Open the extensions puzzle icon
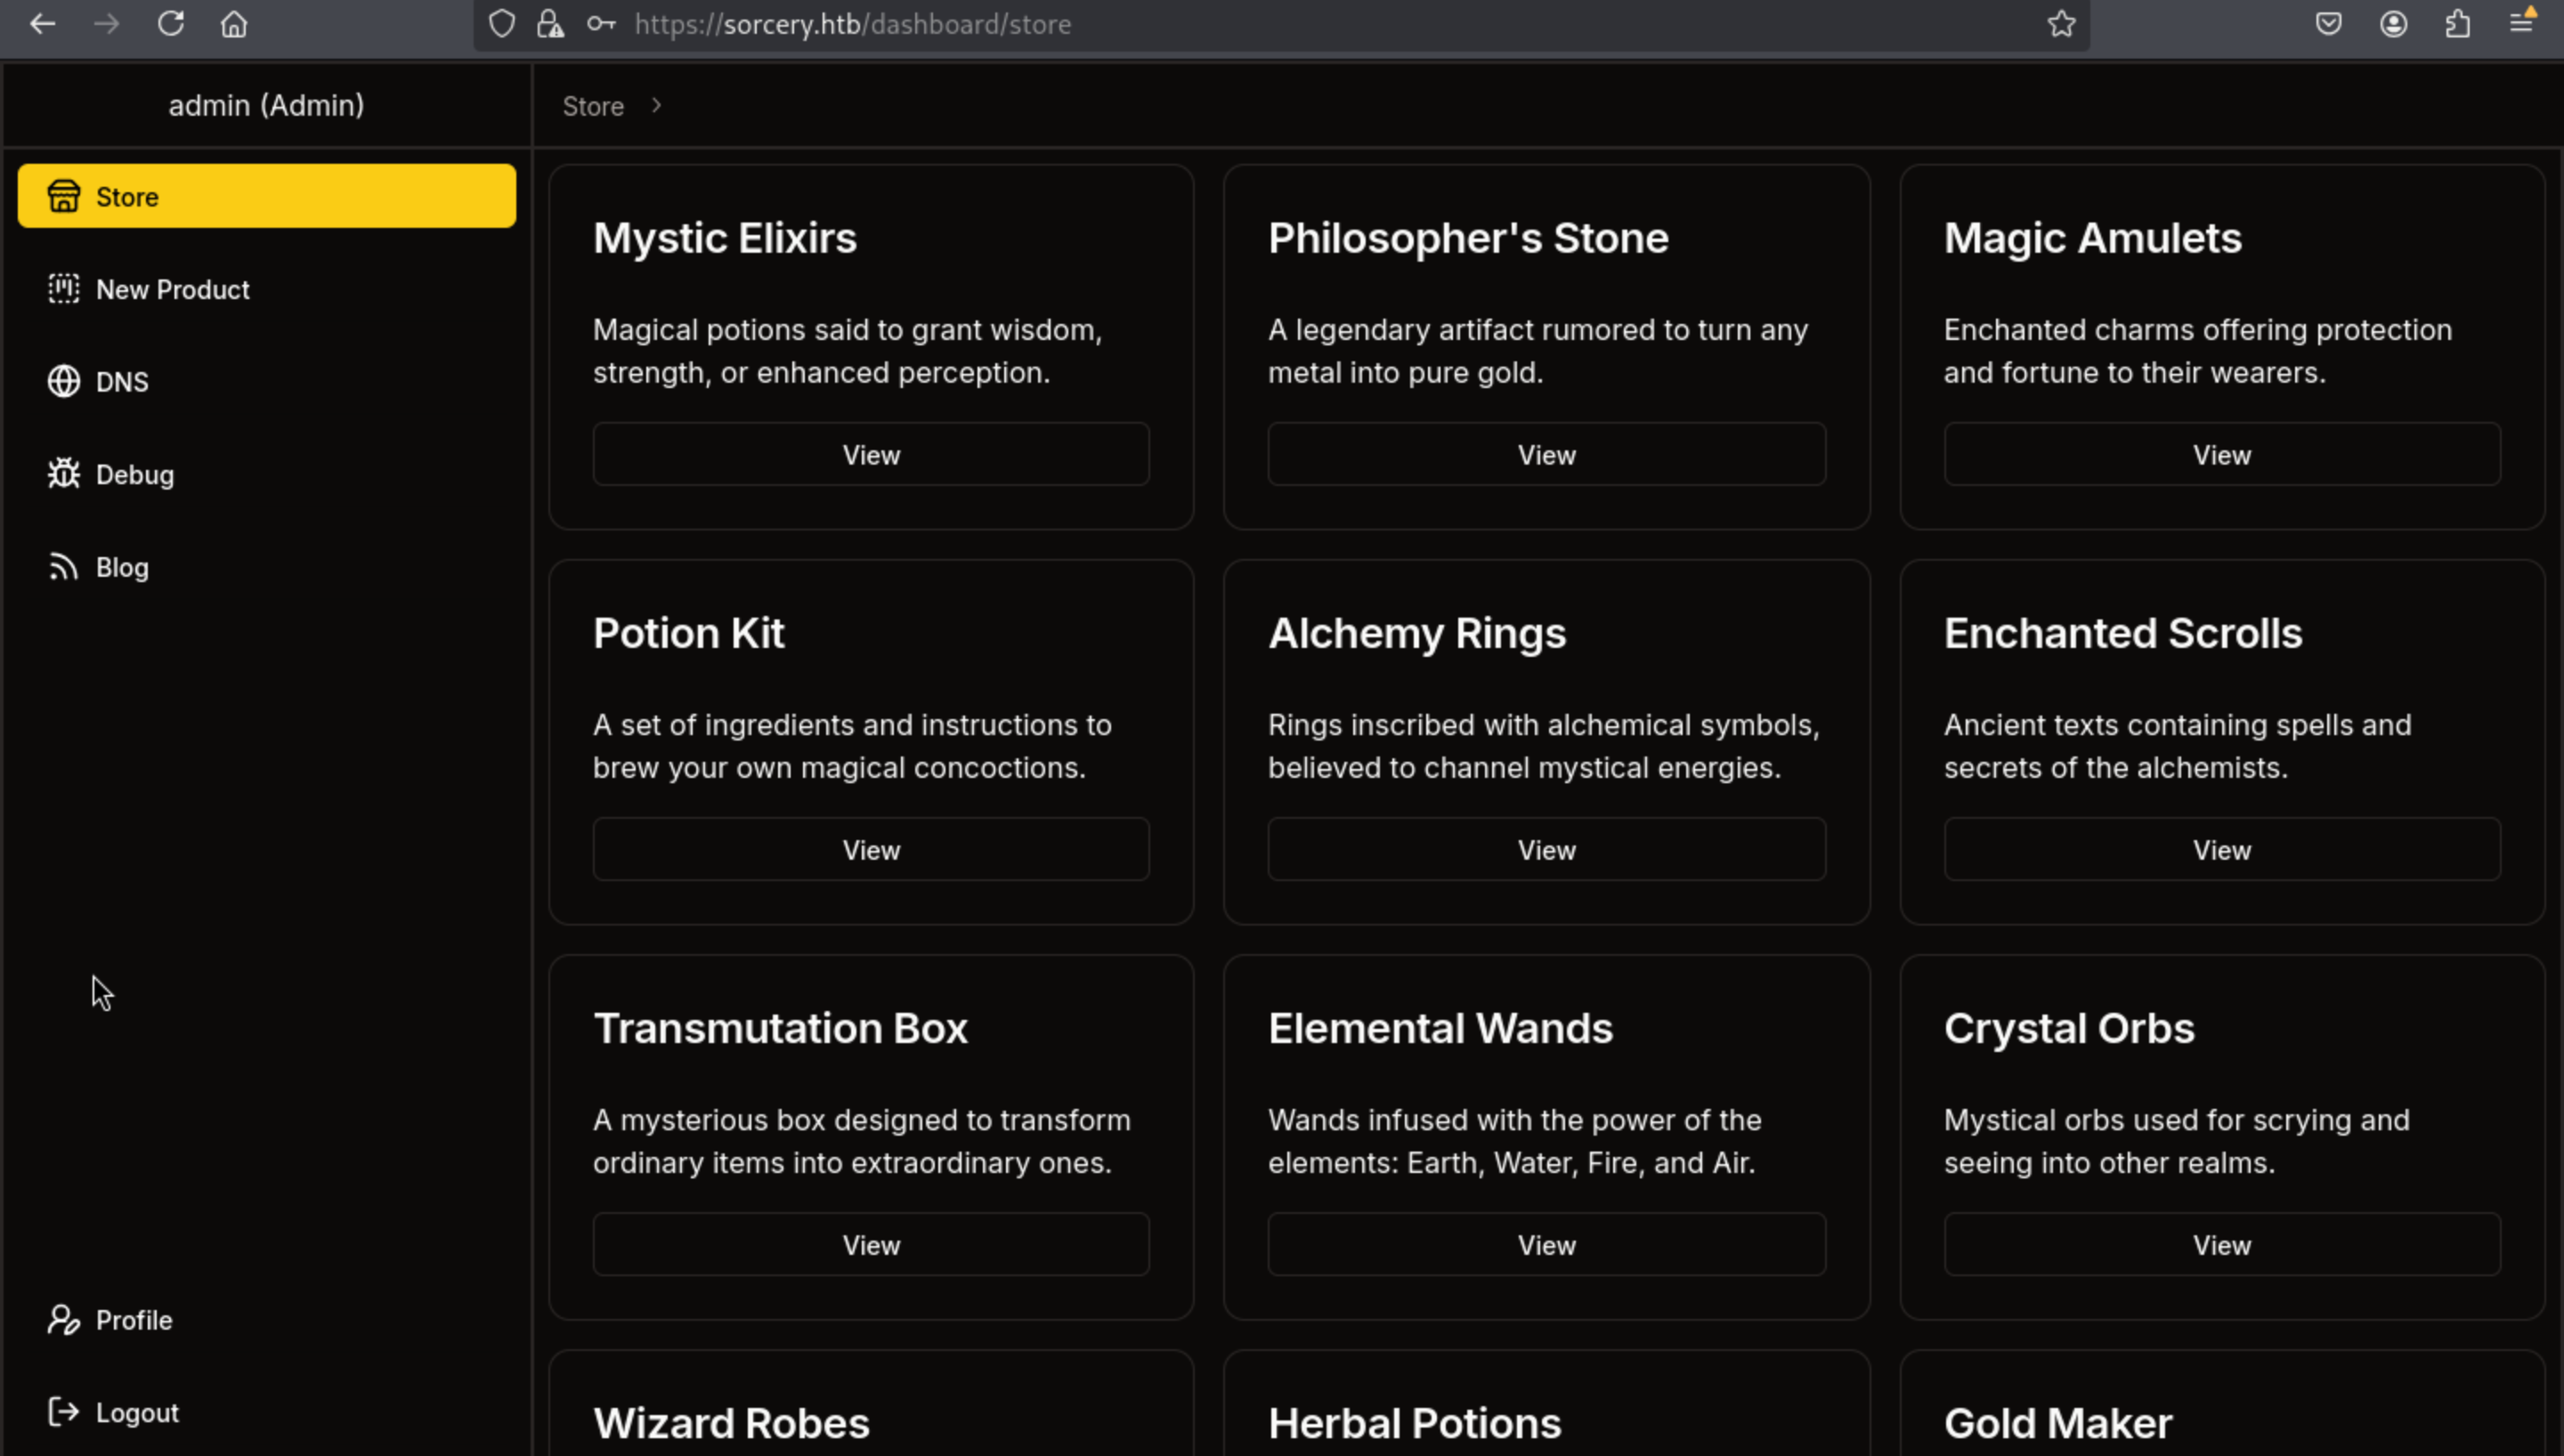 2457,23
